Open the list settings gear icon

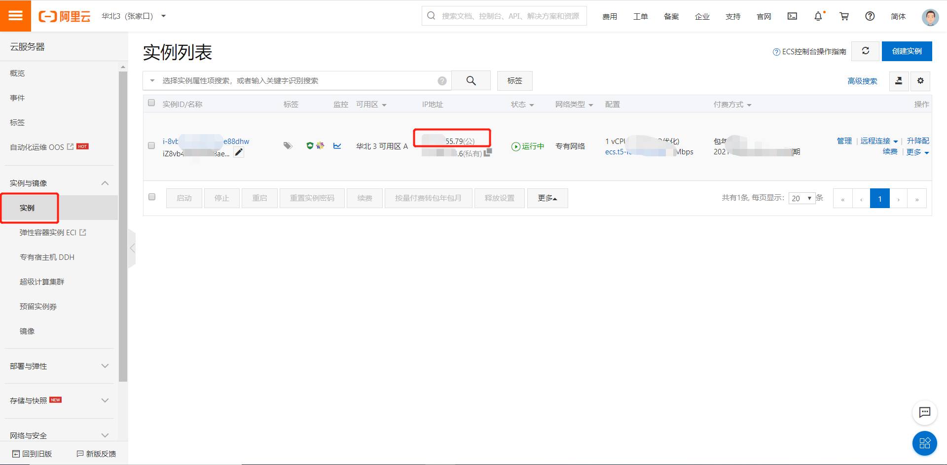tap(920, 81)
